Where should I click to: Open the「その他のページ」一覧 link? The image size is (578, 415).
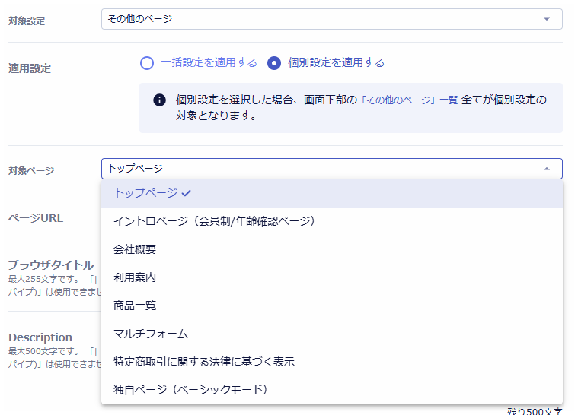point(410,100)
